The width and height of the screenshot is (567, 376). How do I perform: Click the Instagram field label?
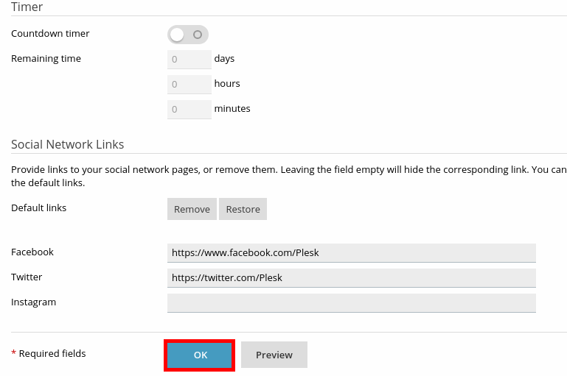pos(33,302)
